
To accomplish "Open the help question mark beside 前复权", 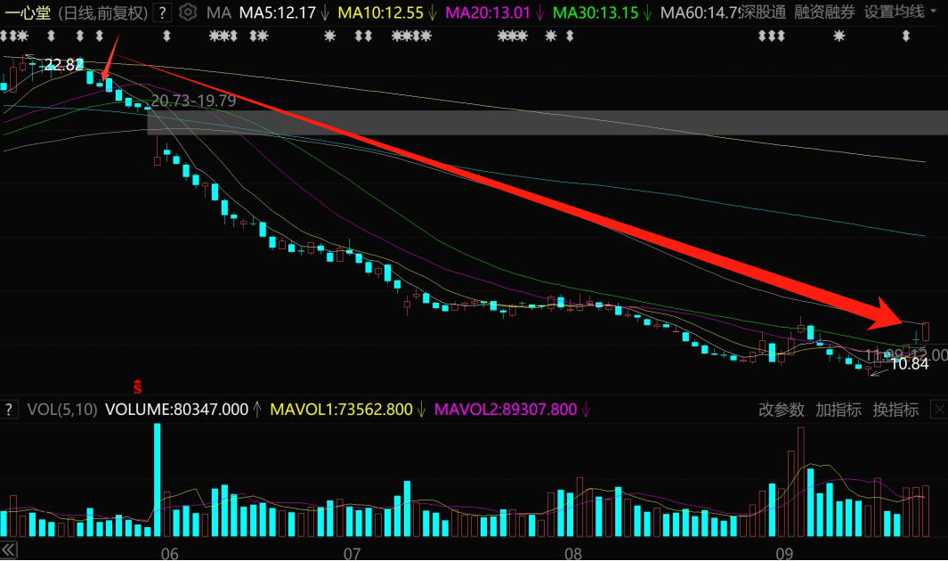I will click(162, 12).
